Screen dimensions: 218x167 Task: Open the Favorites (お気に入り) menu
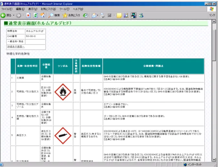(48, 9)
